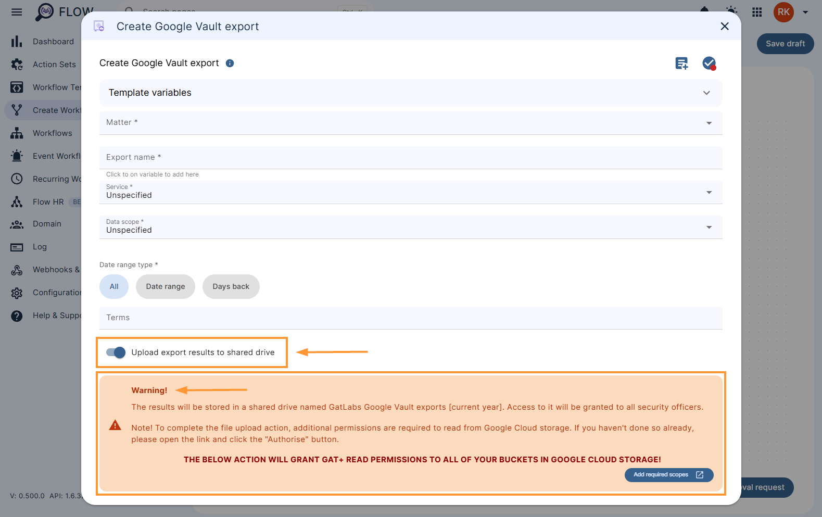Click the red warning triangle icon

tap(115, 425)
